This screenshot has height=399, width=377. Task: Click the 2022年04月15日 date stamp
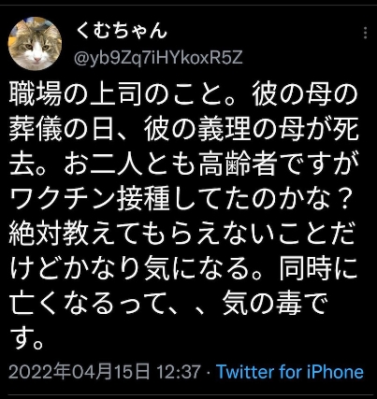pos(79,372)
